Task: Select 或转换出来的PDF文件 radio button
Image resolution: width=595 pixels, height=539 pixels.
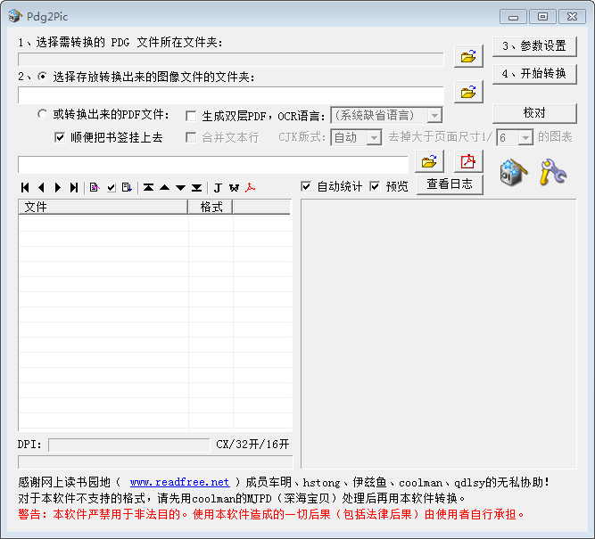Action: 42,114
